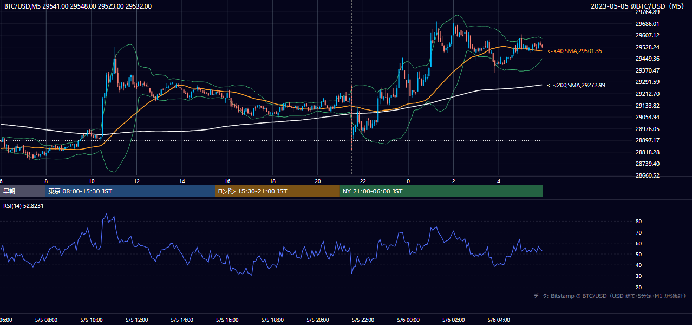Click hour tick 4 under price chart

click(499, 181)
